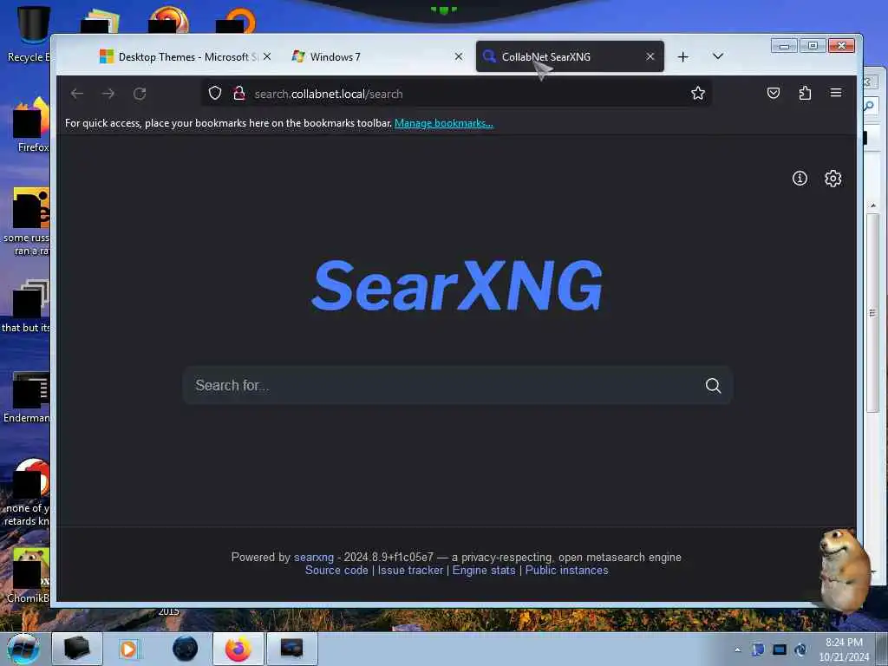The height and width of the screenshot is (666, 888).
Task: Open the Engine stats link
Action: (484, 571)
